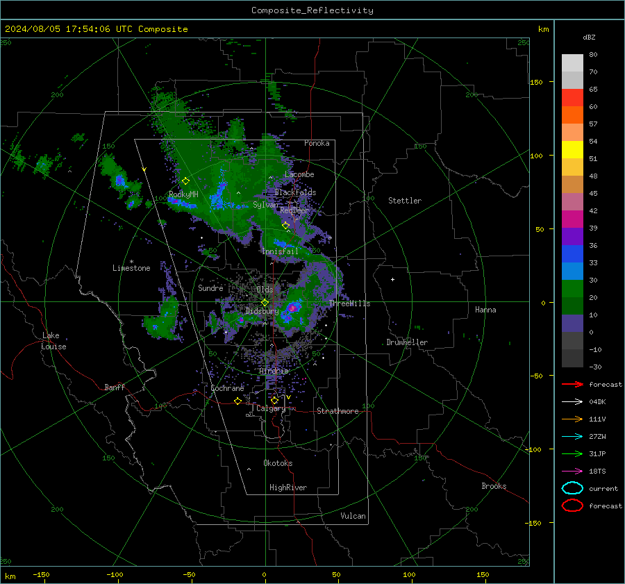Select the Banff label
The width and height of the screenshot is (625, 584).
pyautogui.click(x=115, y=387)
